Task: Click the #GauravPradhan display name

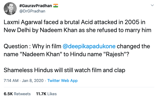Action: pos(36,6)
